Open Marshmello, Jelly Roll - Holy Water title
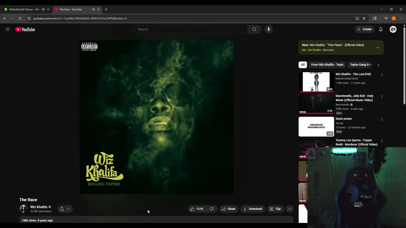Screen dimensions: 406x228 click(354, 98)
